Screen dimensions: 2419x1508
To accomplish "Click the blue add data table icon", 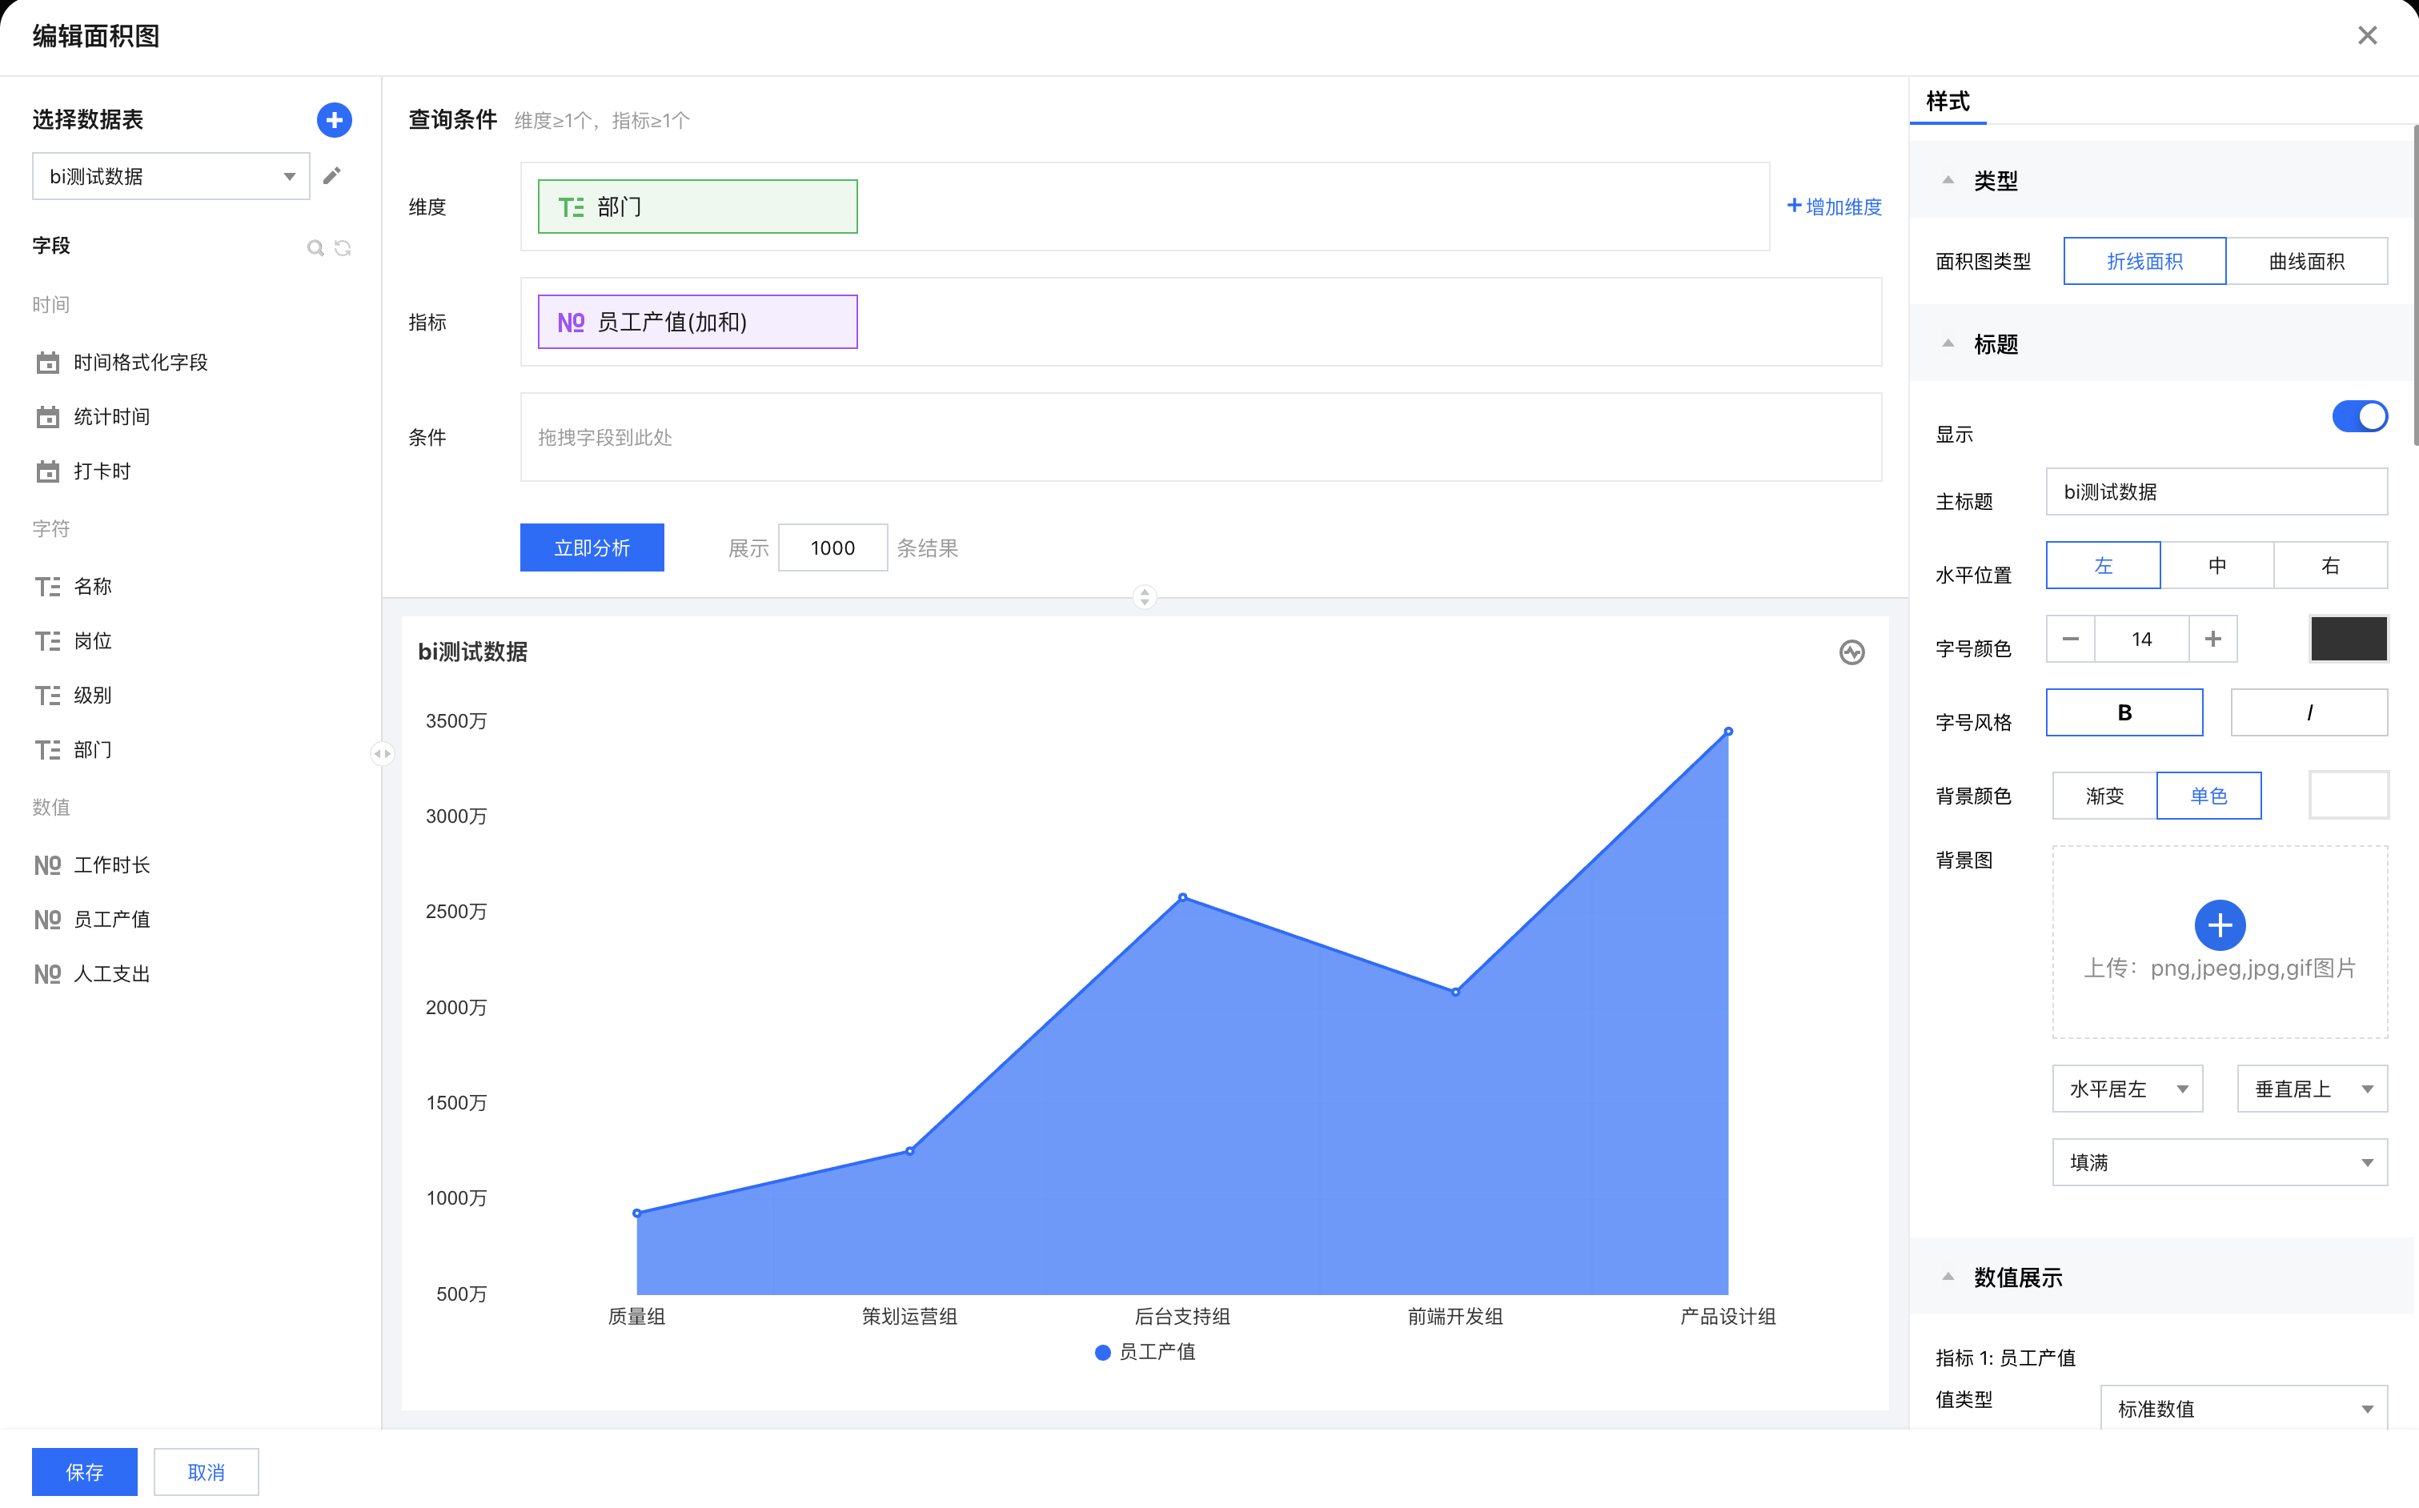I will 334,120.
